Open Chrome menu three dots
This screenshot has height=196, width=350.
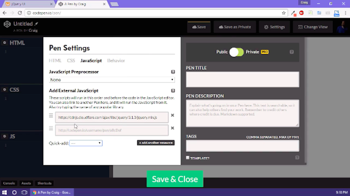click(x=345, y=13)
